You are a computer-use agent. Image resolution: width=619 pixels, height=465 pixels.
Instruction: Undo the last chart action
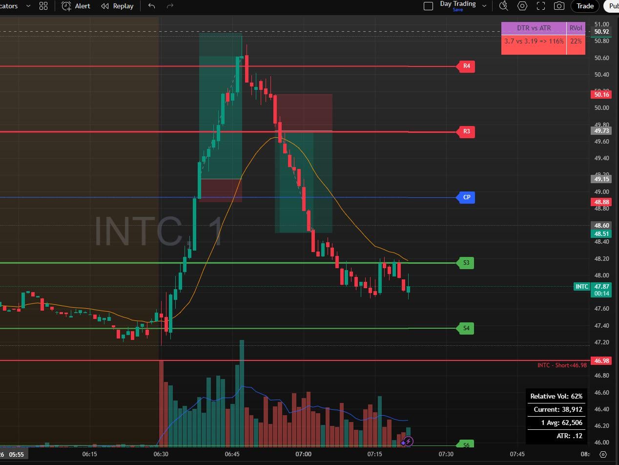(151, 6)
